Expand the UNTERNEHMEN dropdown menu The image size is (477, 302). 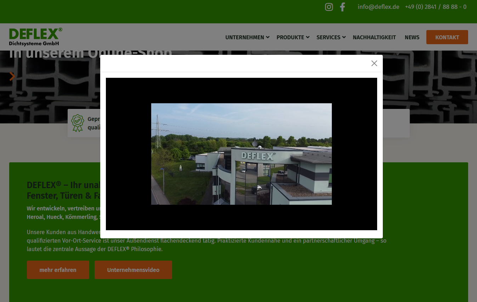point(247,37)
